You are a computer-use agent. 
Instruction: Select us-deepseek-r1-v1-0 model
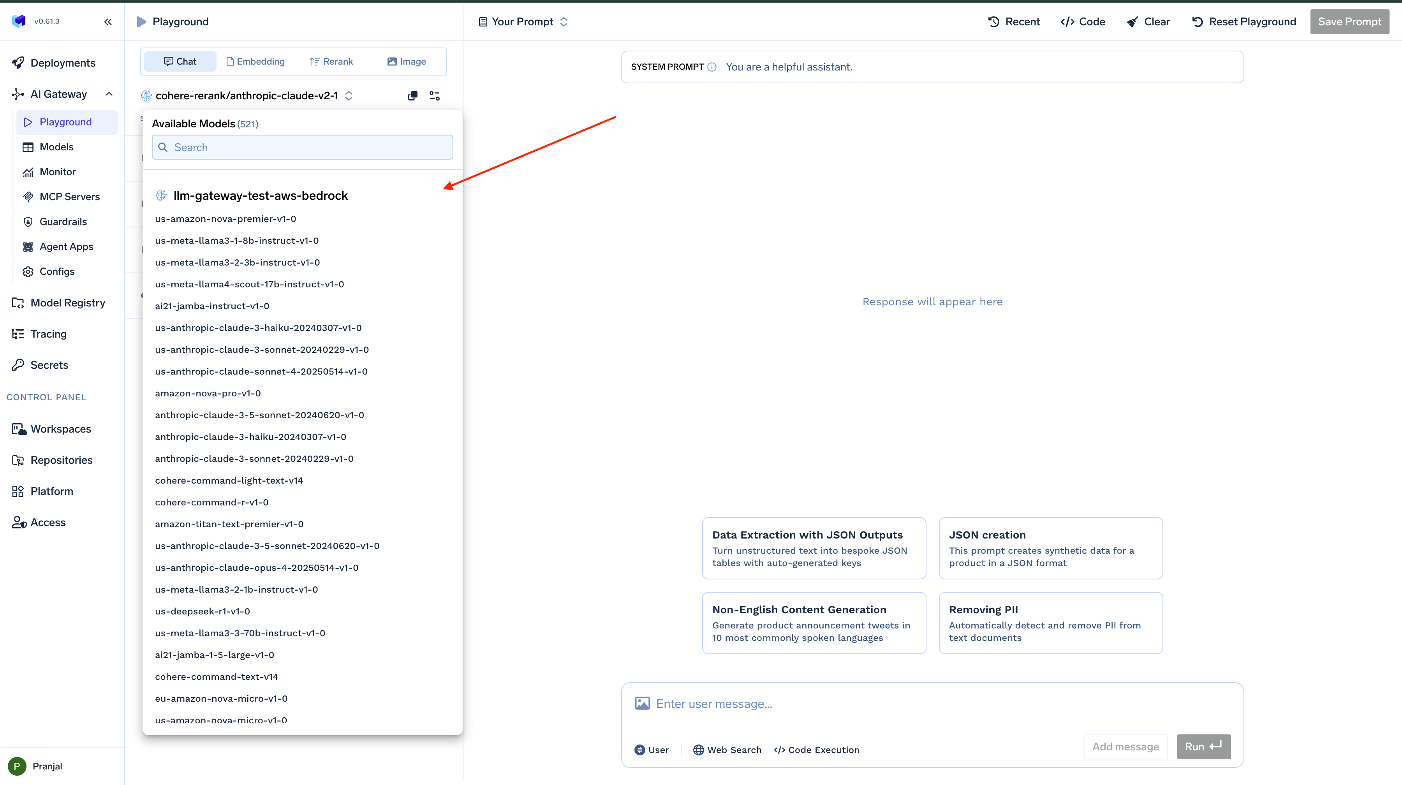pos(203,611)
